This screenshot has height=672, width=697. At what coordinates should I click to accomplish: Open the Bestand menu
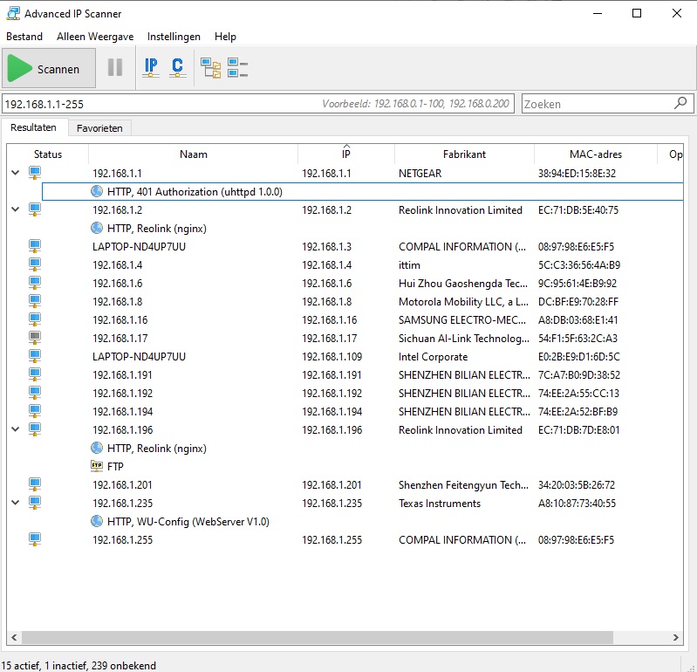(24, 37)
